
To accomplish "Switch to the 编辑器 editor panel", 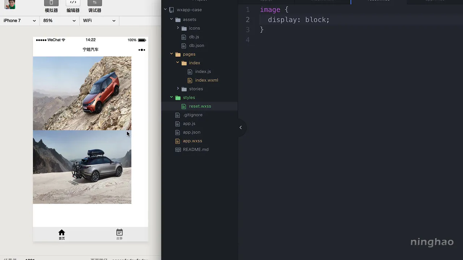I will coord(73,6).
